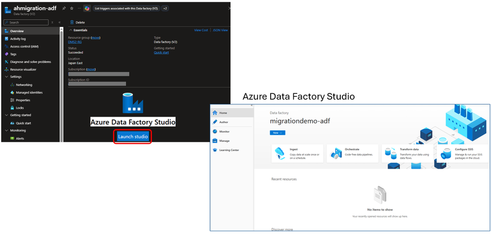
Task: Open the Copilot icon in the header
Action: click(87, 8)
